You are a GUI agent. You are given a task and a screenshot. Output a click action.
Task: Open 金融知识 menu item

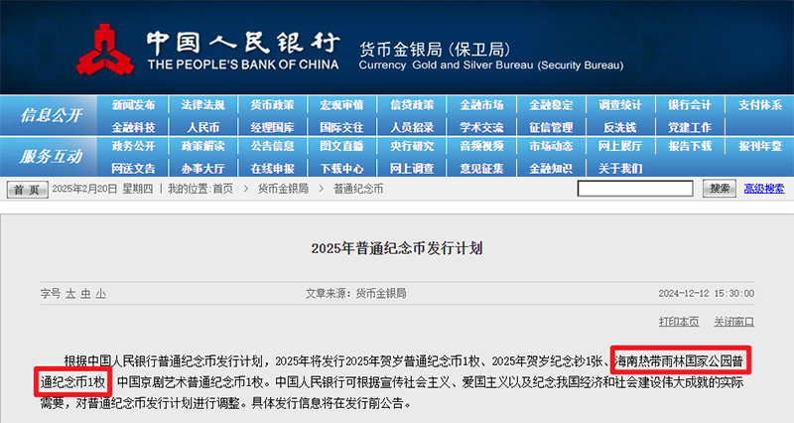(x=551, y=168)
